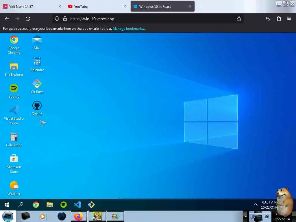This screenshot has width=296, height=222.
Task: Open the Visual Studio Code desktop icon
Action: 14,115
